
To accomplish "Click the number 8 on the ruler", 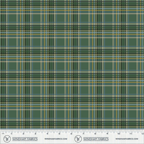I will pyautogui.click(x=95, y=134).
